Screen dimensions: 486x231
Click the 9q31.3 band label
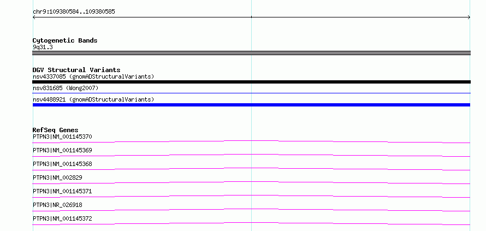tap(43, 47)
